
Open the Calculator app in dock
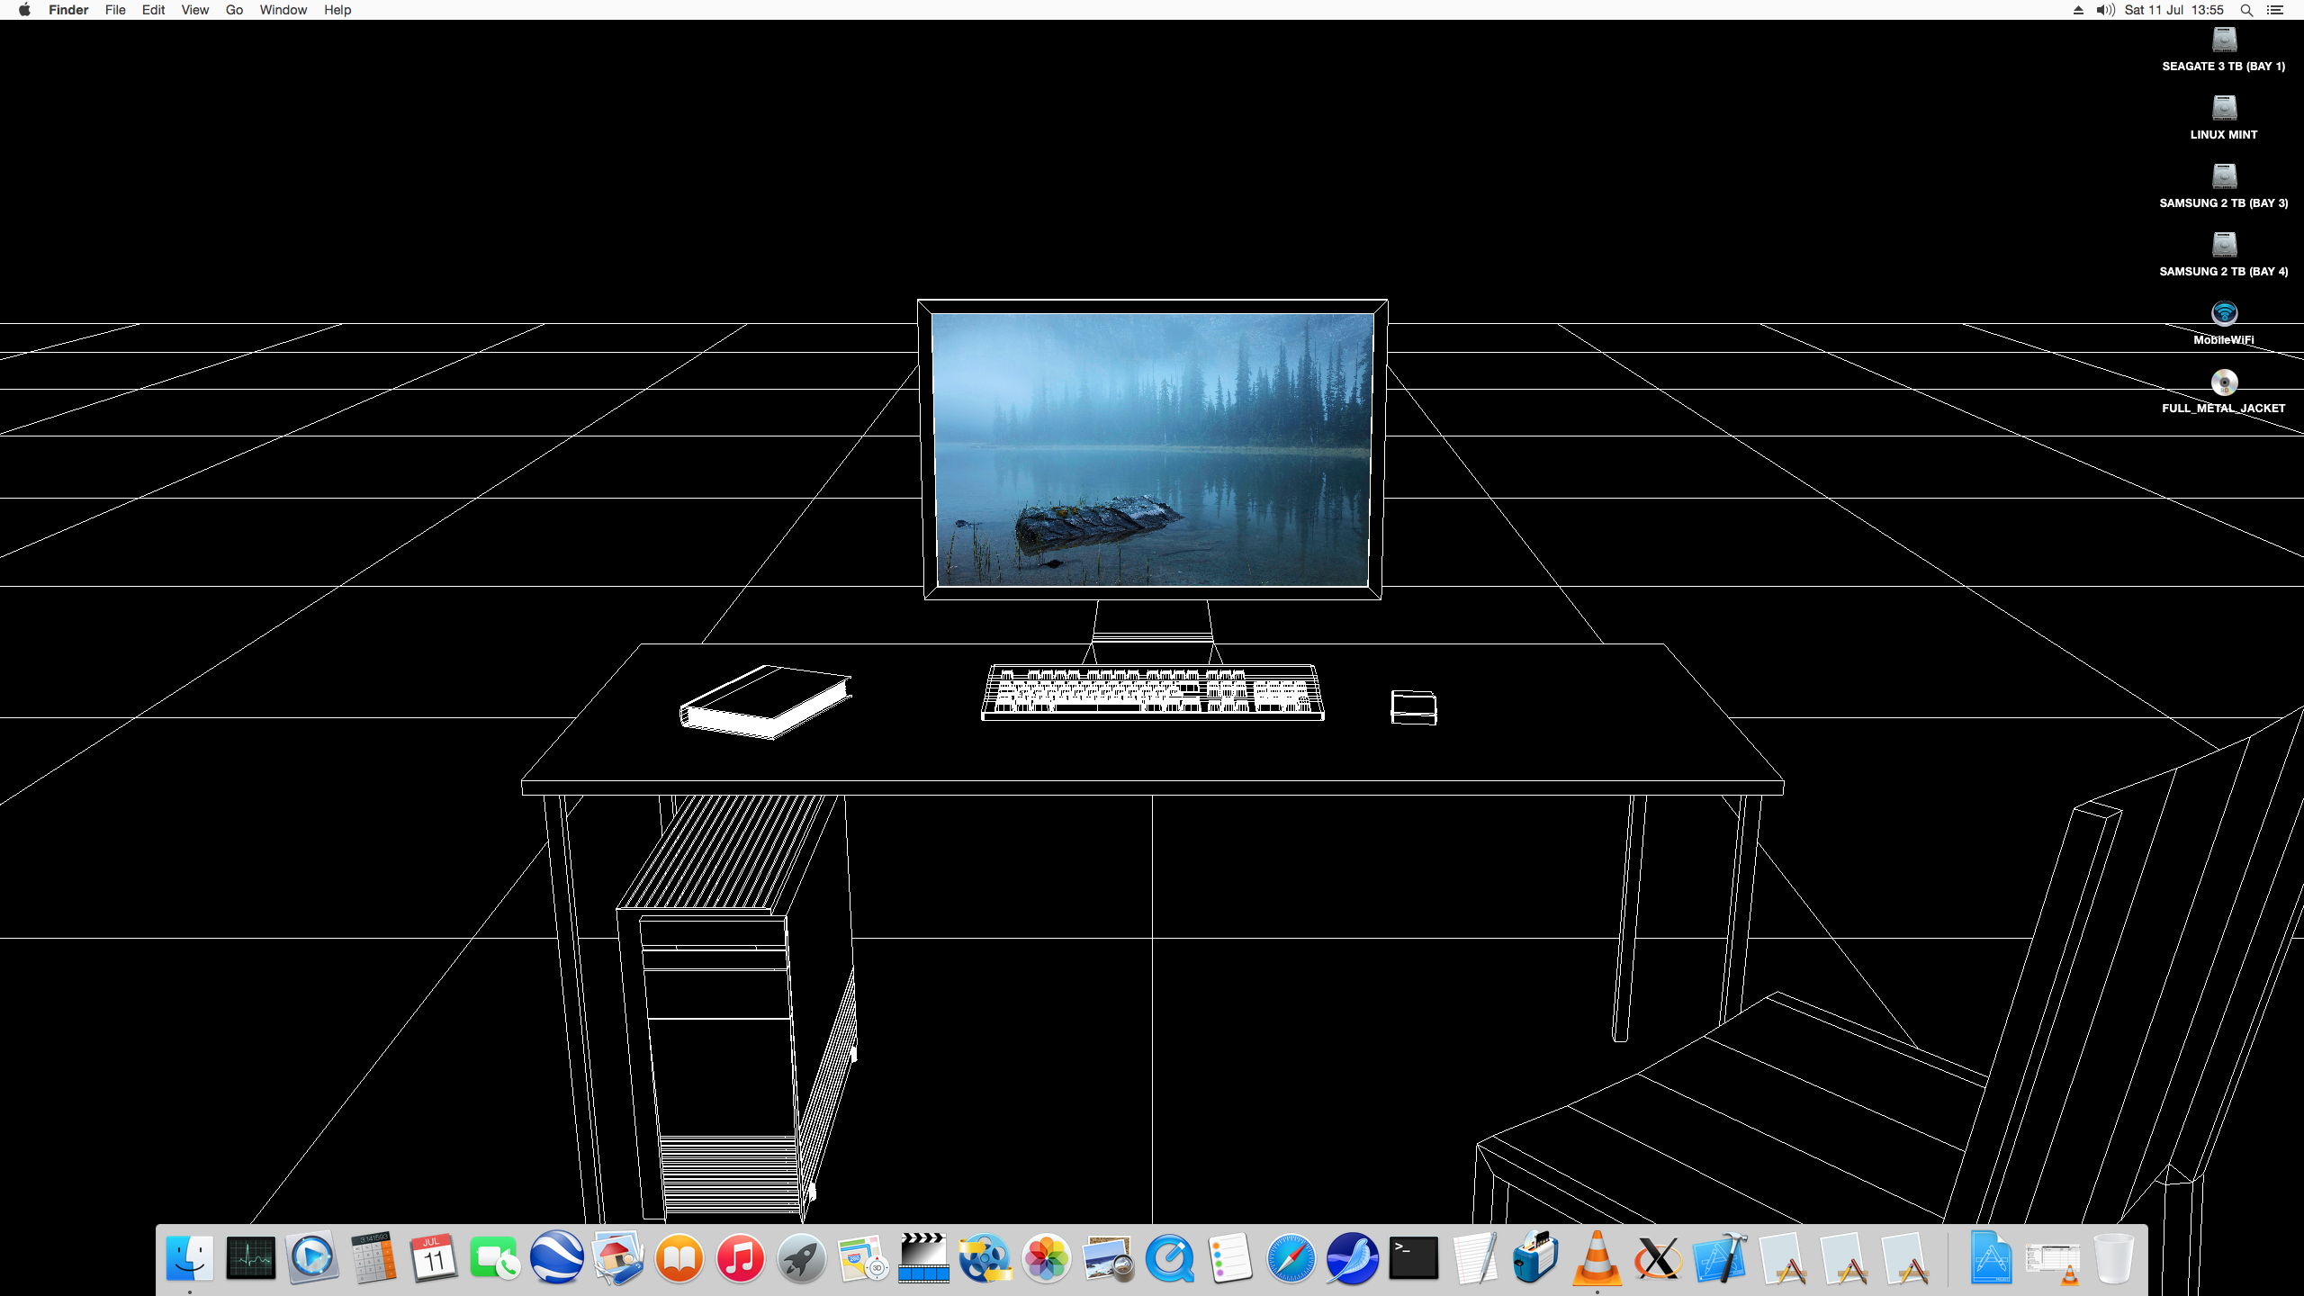click(373, 1257)
